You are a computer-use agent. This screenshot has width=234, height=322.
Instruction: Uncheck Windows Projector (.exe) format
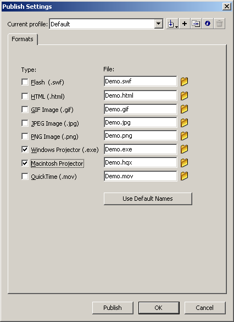click(x=25, y=150)
